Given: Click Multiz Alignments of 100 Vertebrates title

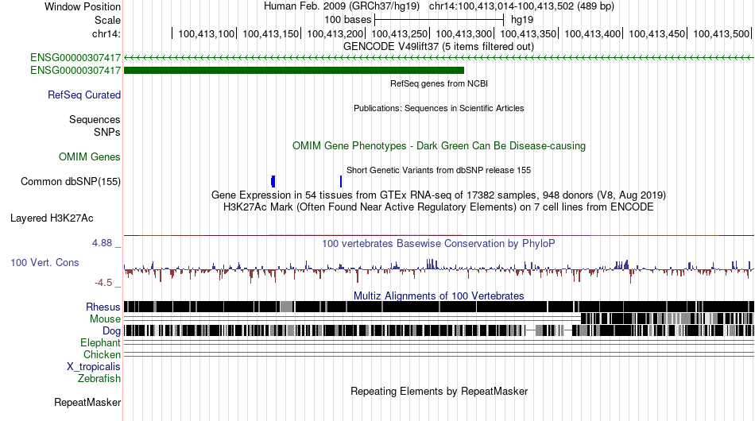Looking at the screenshot, I should point(439,296).
